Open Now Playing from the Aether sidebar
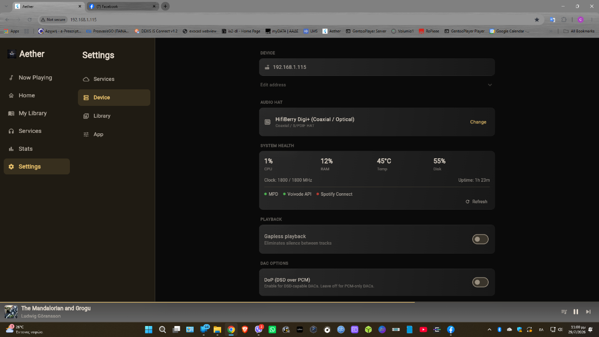Image resolution: width=599 pixels, height=337 pixels. point(36,77)
